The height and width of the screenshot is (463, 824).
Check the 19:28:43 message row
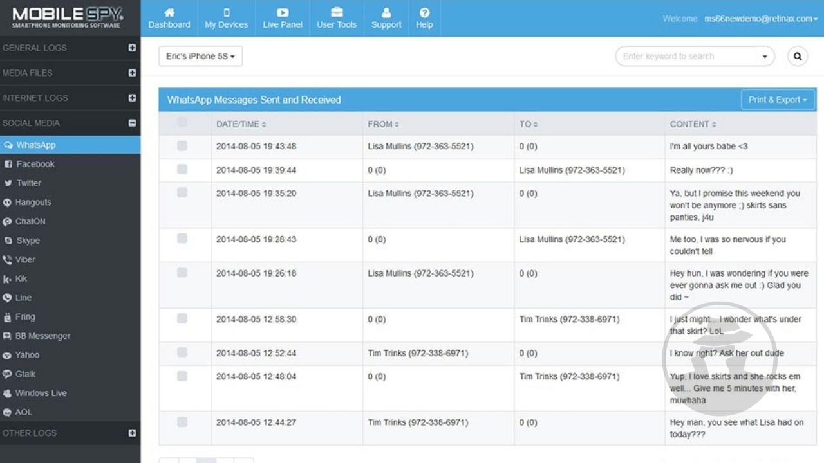(182, 239)
